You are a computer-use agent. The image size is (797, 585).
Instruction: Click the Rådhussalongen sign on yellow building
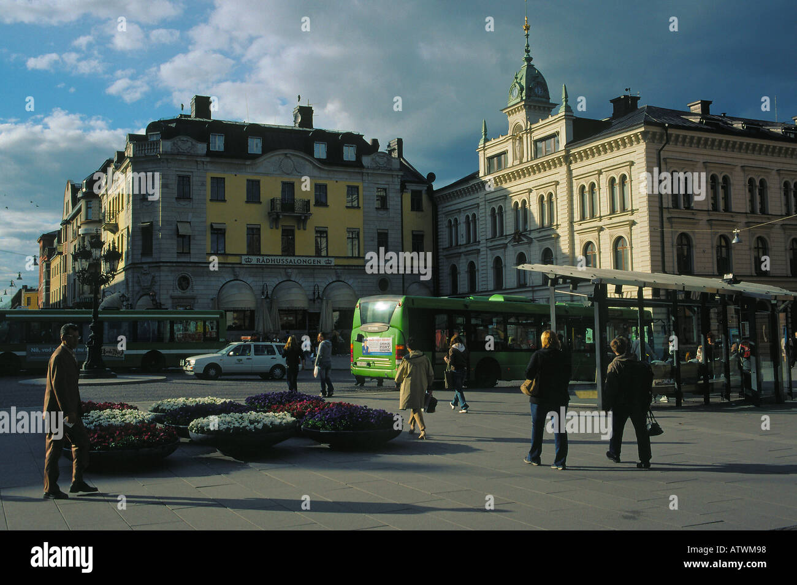[x=288, y=261]
